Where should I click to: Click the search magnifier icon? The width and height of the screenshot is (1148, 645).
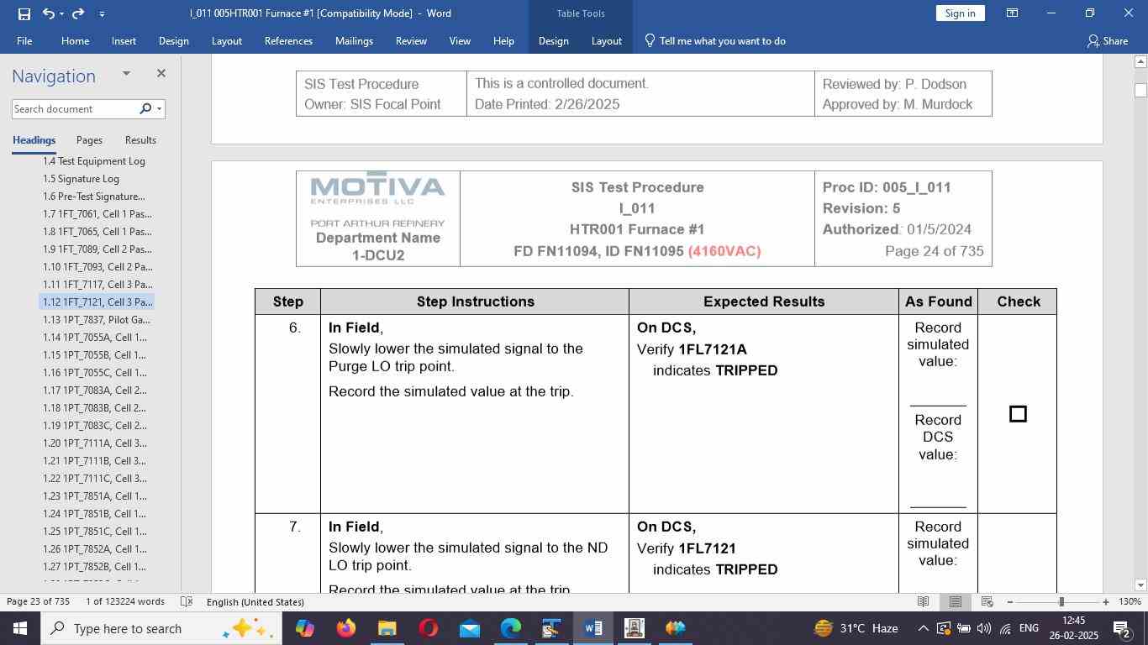pyautogui.click(x=145, y=109)
